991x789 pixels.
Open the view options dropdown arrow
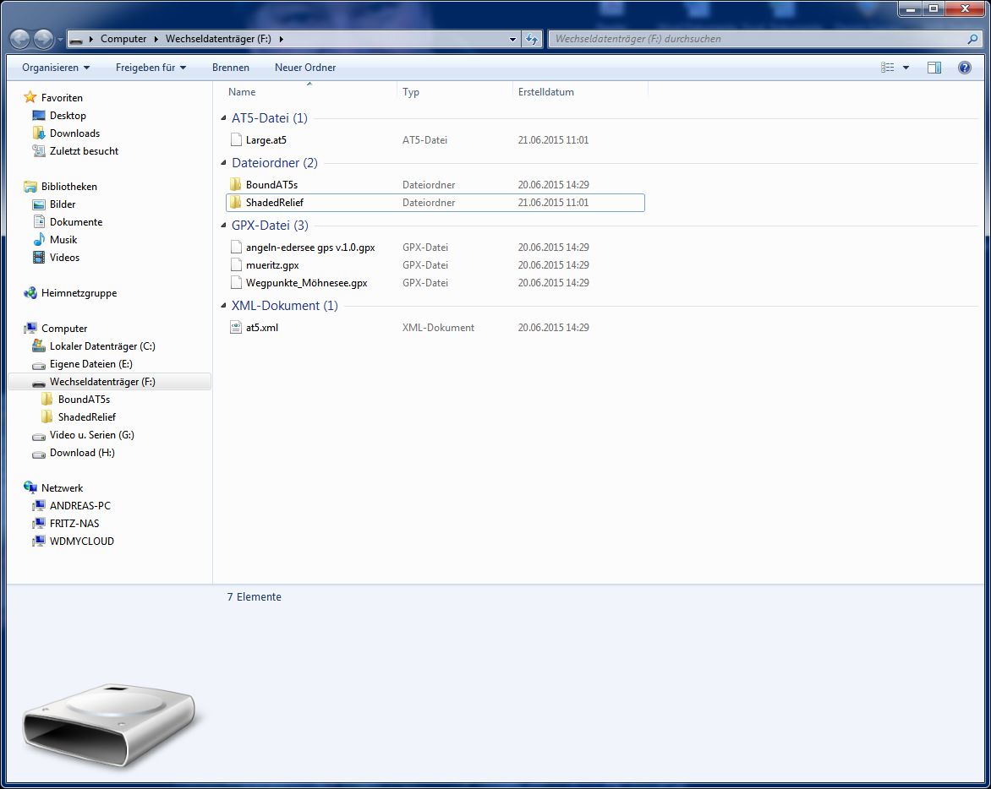(906, 68)
